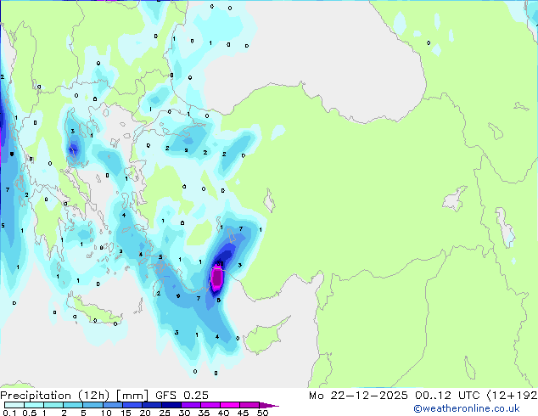Image resolution: width=538 pixels, height=416 pixels.
Task: Click the 0.1–0.5 mm legend color swatch
Action: coord(14,405)
